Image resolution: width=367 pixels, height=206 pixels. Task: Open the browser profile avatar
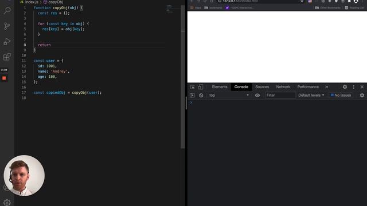point(356,1)
